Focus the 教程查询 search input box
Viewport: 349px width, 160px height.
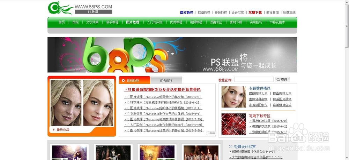point(254,79)
